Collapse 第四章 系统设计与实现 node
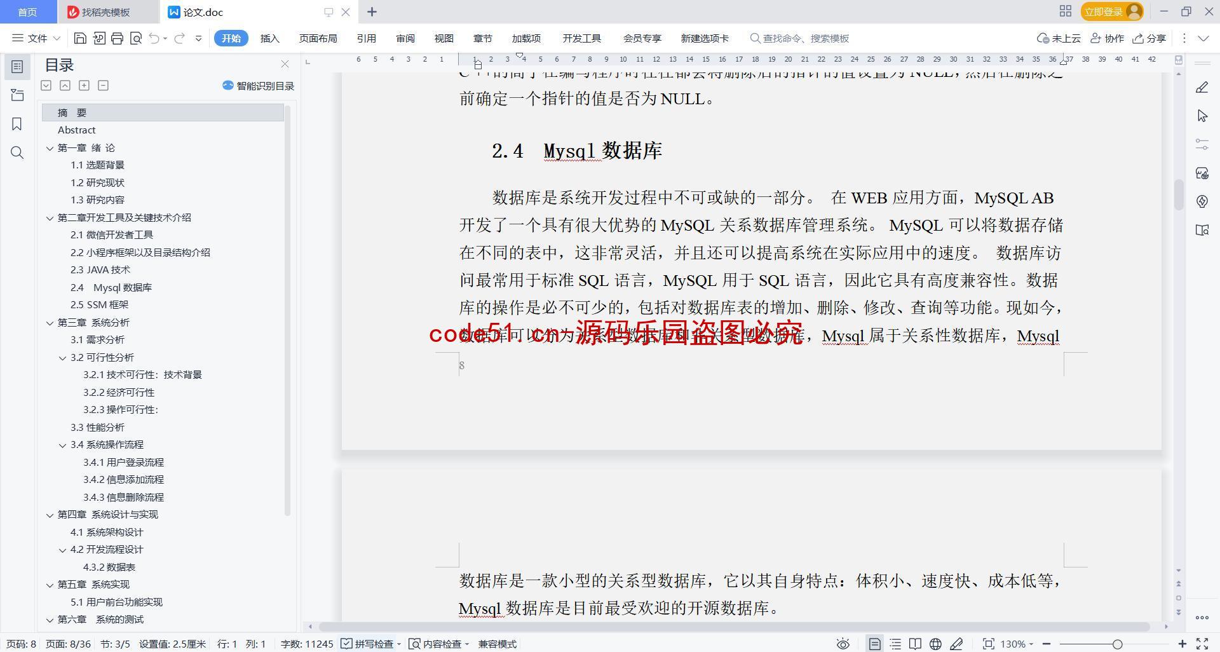The image size is (1220, 652). click(50, 515)
